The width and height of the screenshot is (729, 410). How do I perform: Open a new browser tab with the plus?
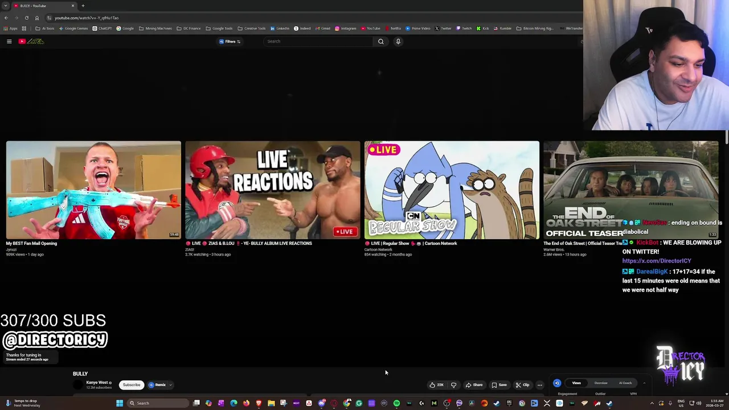coord(83,6)
